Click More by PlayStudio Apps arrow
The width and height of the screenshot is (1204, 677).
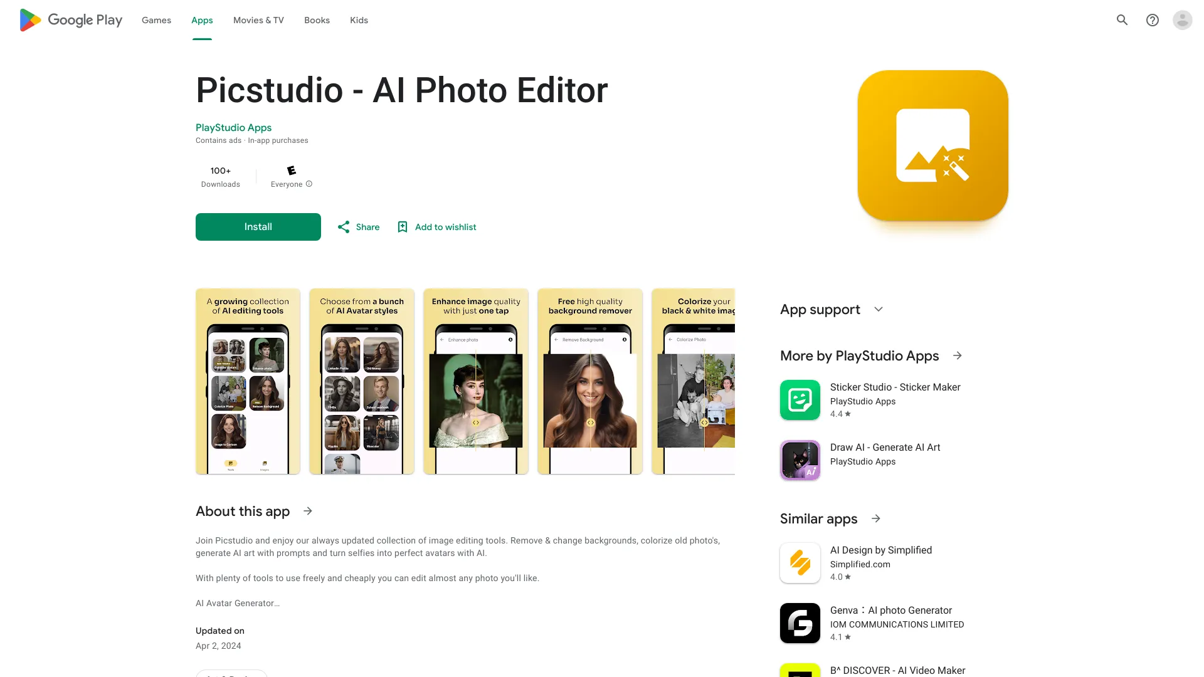[957, 355]
